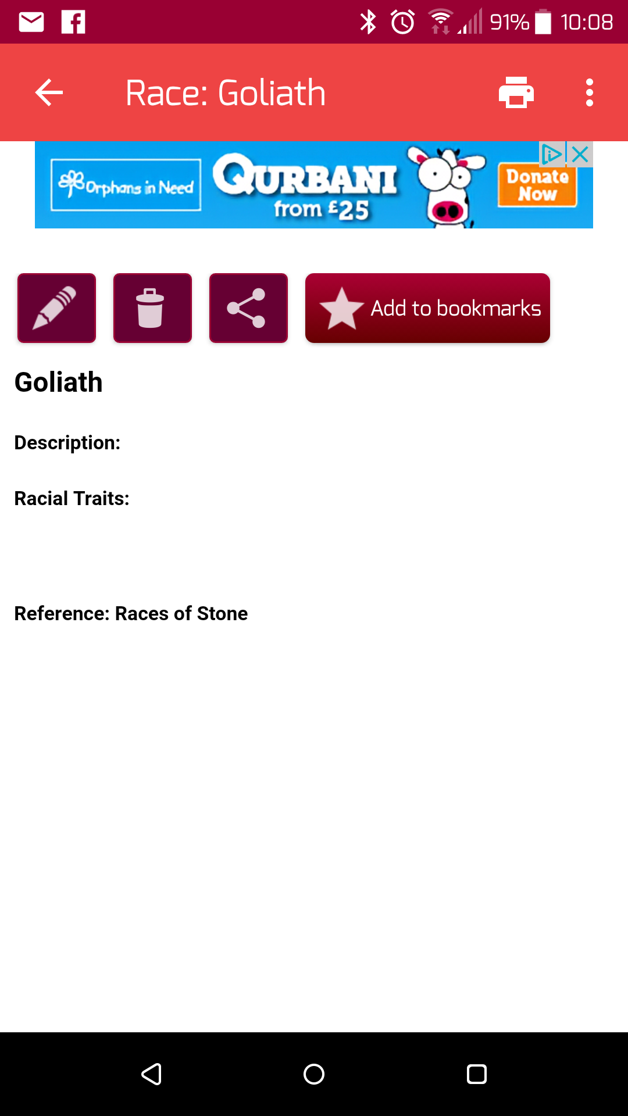Tap the Racial Traits heading
Image resolution: width=628 pixels, height=1116 pixels.
point(72,499)
